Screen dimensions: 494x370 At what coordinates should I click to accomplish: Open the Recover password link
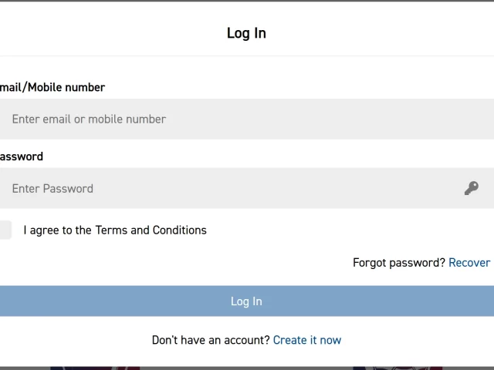(x=469, y=263)
